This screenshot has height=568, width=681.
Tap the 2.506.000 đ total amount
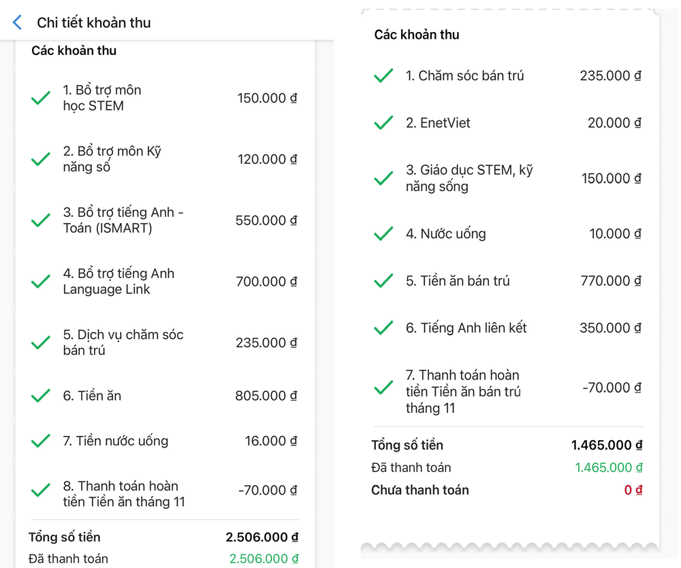(x=262, y=537)
